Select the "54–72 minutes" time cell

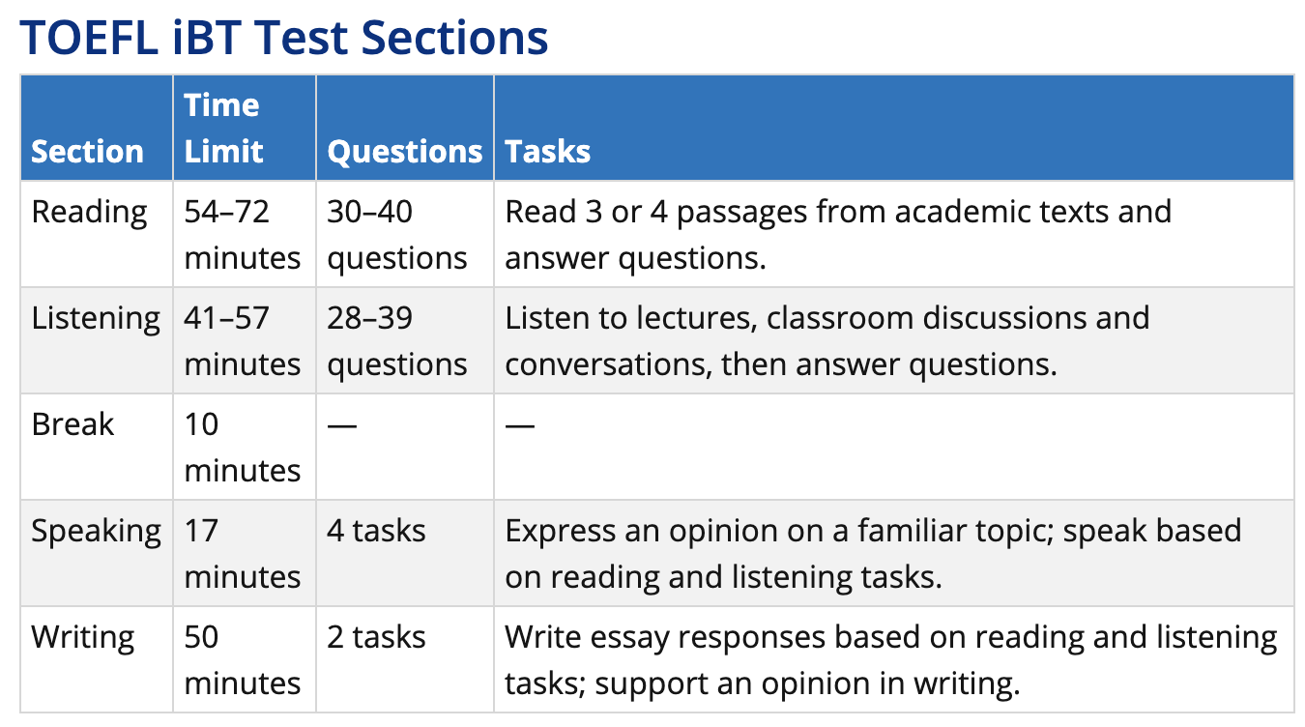[242, 235]
